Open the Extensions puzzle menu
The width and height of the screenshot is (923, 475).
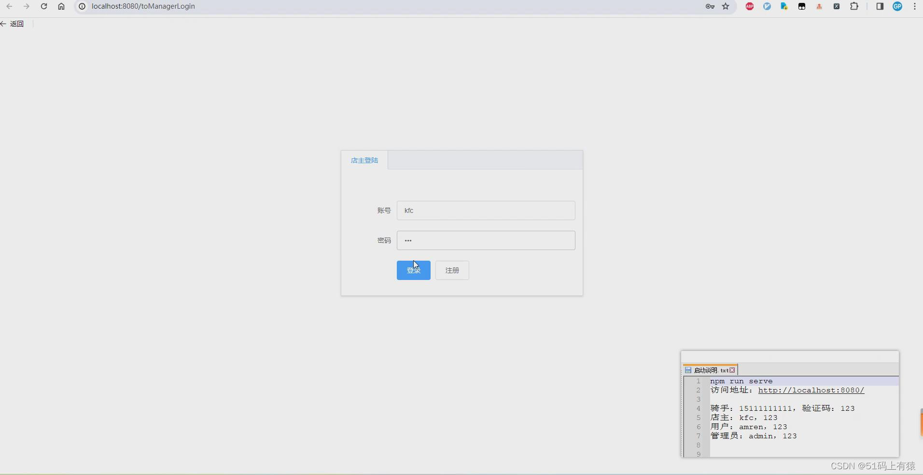[x=854, y=6]
